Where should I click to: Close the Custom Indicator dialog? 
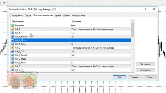pyautogui.click(x=154, y=9)
